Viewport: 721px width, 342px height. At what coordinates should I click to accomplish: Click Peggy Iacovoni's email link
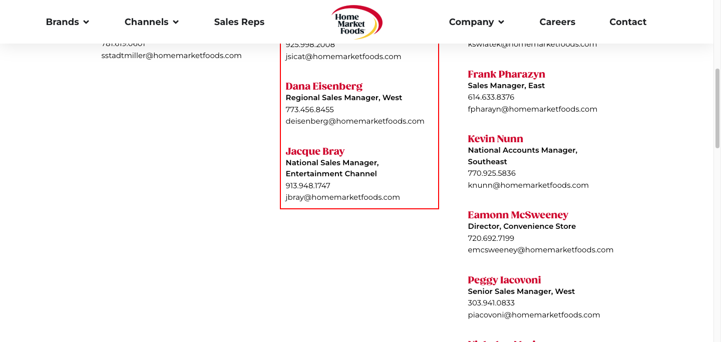click(534, 315)
